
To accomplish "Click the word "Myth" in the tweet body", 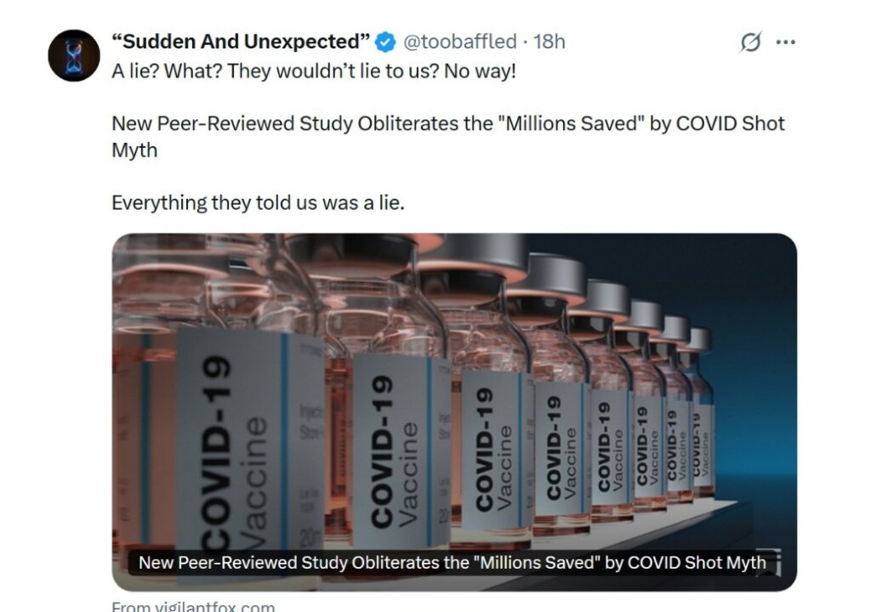I will pyautogui.click(x=134, y=150).
